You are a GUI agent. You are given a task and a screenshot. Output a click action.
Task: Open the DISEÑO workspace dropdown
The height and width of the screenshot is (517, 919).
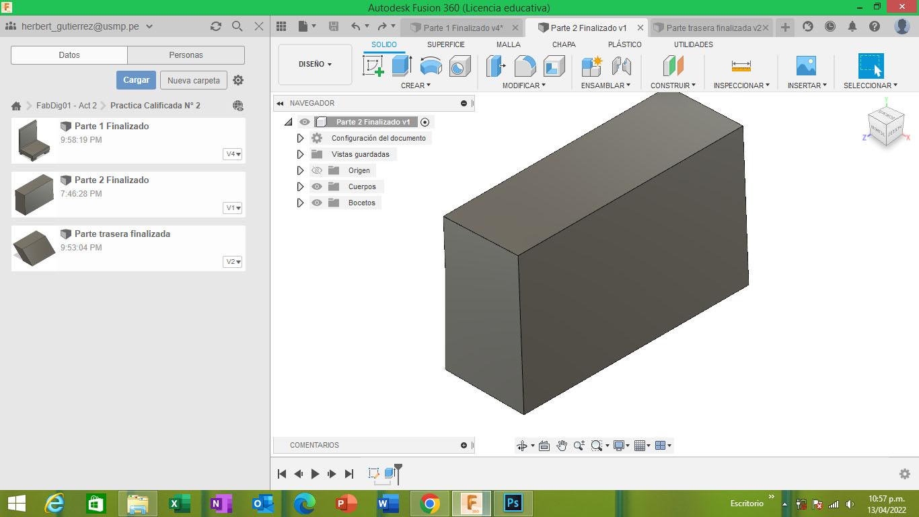click(315, 65)
